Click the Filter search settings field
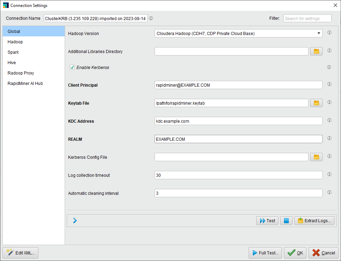Image resolution: width=341 pixels, height=261 pixels. click(307, 18)
